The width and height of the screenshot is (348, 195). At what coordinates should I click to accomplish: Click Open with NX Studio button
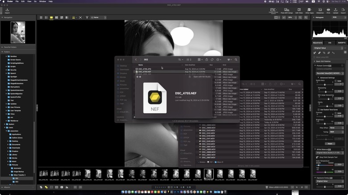(x=202, y=77)
